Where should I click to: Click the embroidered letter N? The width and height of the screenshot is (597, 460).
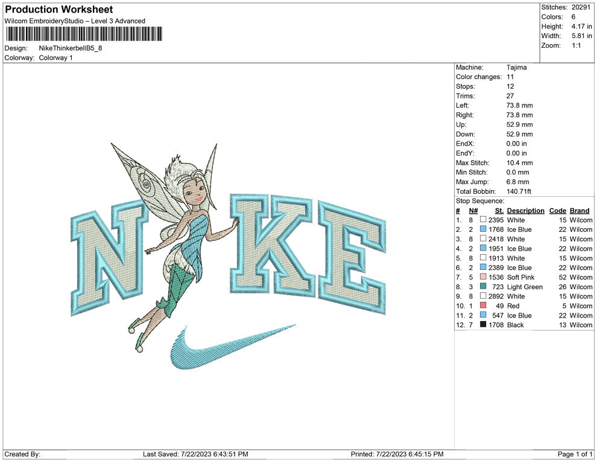pyautogui.click(x=109, y=259)
